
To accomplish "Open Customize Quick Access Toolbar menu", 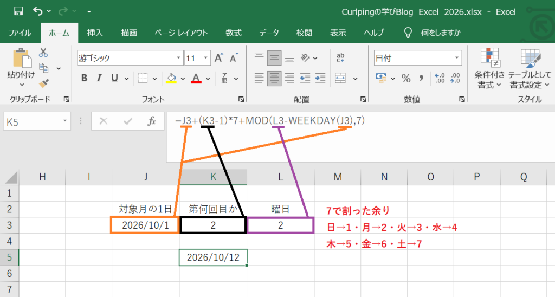I will [x=89, y=11].
